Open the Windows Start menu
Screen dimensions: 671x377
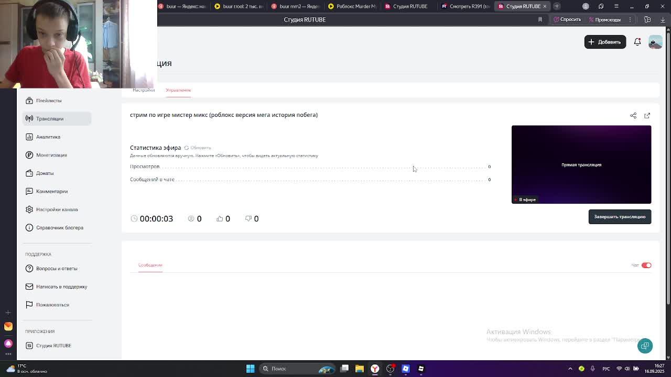(x=250, y=369)
